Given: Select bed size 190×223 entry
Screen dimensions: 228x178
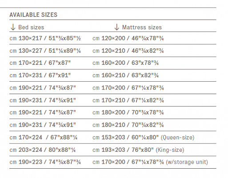Looking at the screenshot, I should click(45, 162).
